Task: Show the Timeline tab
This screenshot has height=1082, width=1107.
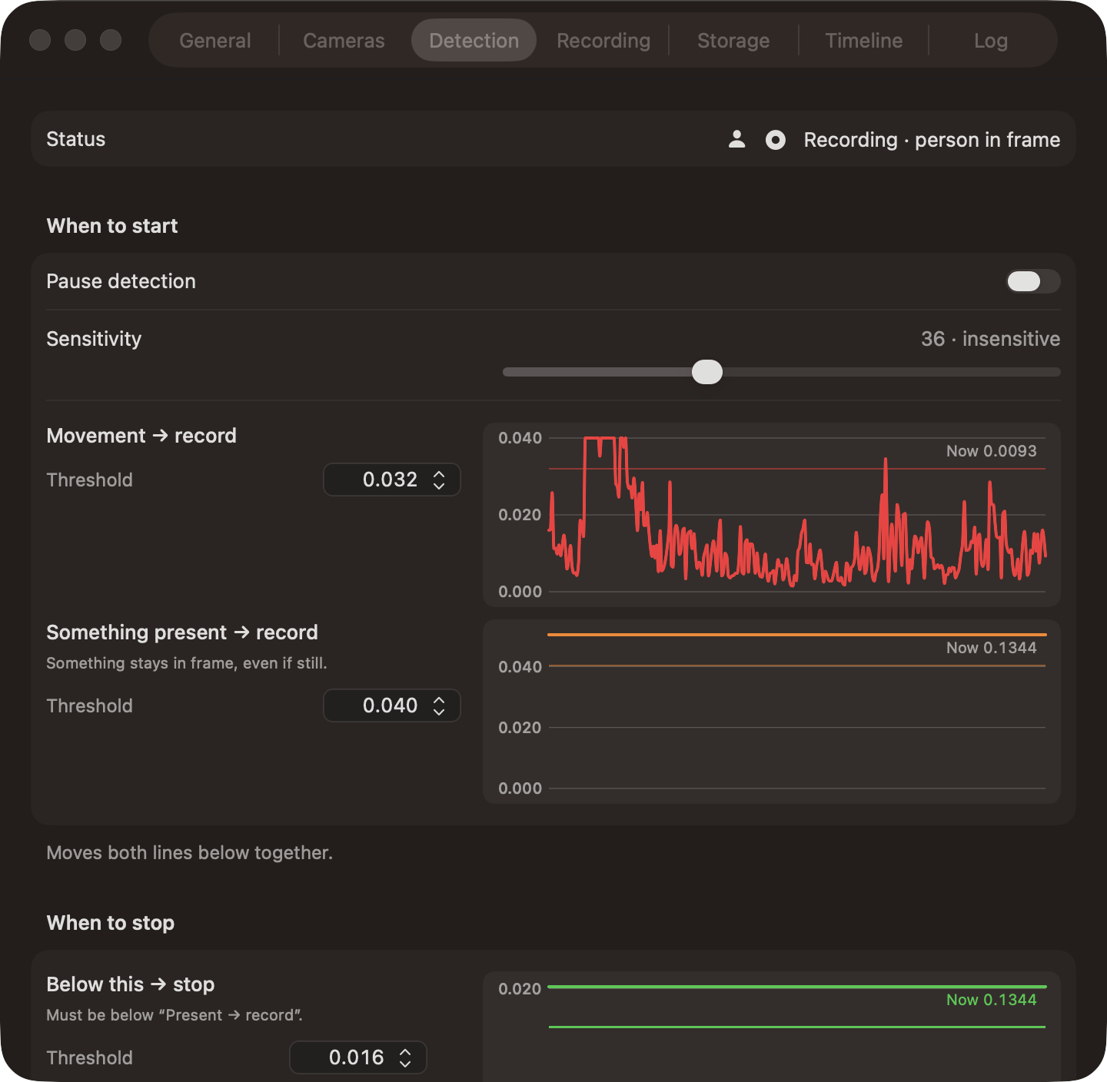Action: (863, 41)
